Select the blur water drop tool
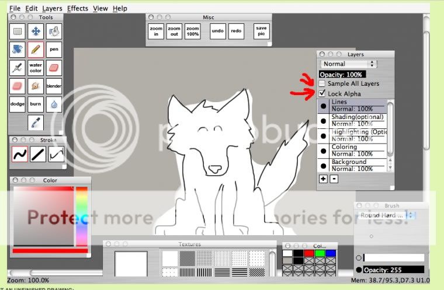 [x=54, y=104]
